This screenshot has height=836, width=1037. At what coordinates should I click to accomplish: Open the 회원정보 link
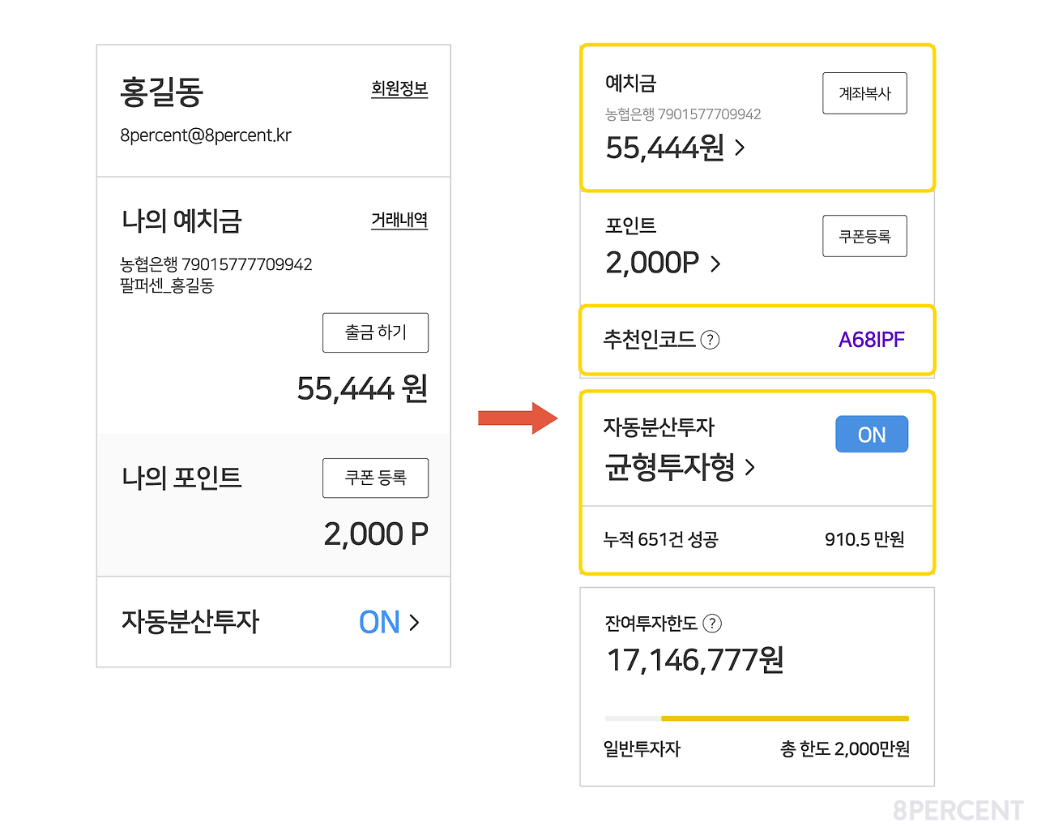click(x=399, y=88)
